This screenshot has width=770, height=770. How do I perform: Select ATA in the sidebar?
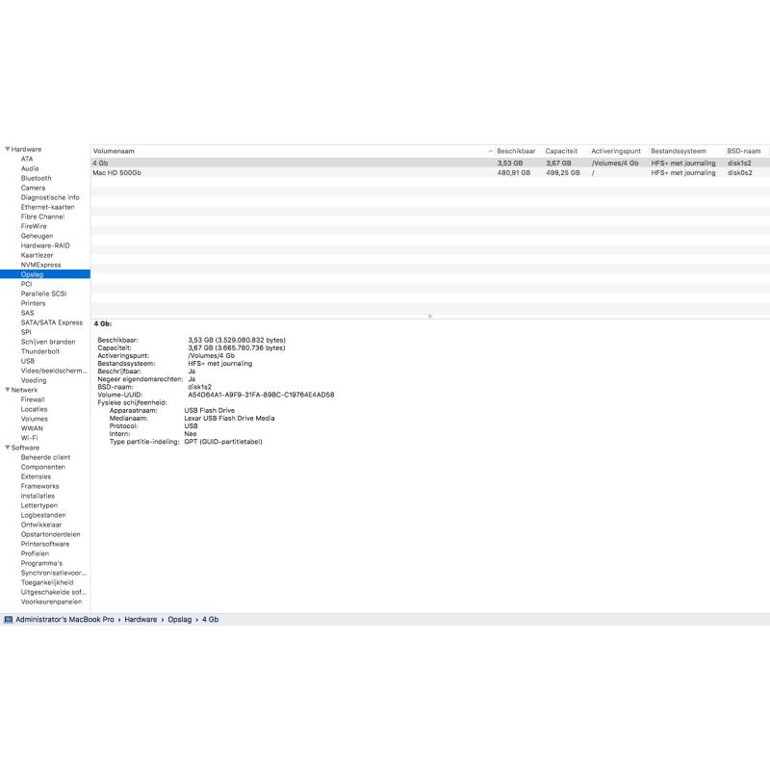[27, 159]
